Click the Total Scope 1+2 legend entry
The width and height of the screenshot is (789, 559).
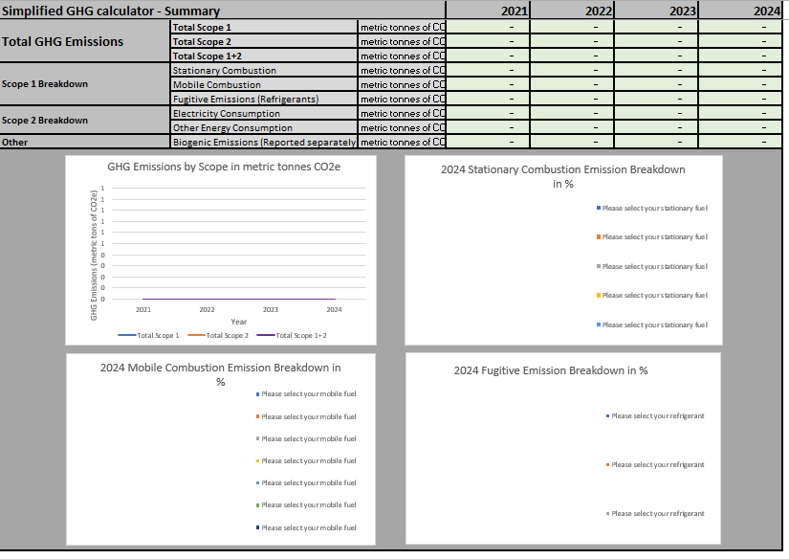pyautogui.click(x=295, y=335)
